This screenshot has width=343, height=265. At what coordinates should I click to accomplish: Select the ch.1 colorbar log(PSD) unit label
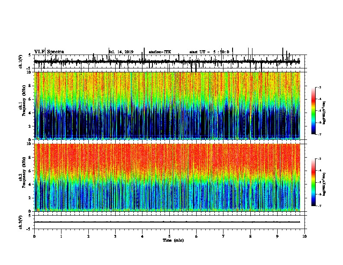click(x=324, y=113)
